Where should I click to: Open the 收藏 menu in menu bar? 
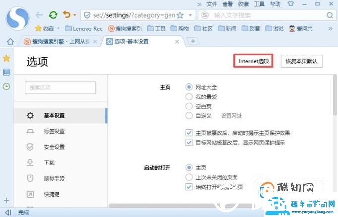point(243,4)
